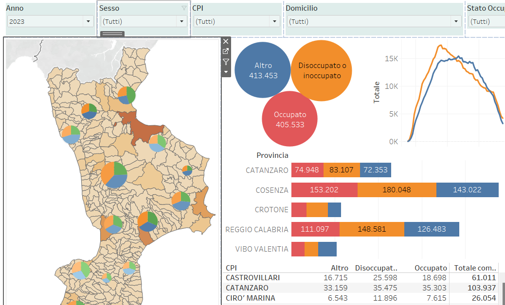Expand the Domicilio (Tutti) dropdown

coord(374,21)
